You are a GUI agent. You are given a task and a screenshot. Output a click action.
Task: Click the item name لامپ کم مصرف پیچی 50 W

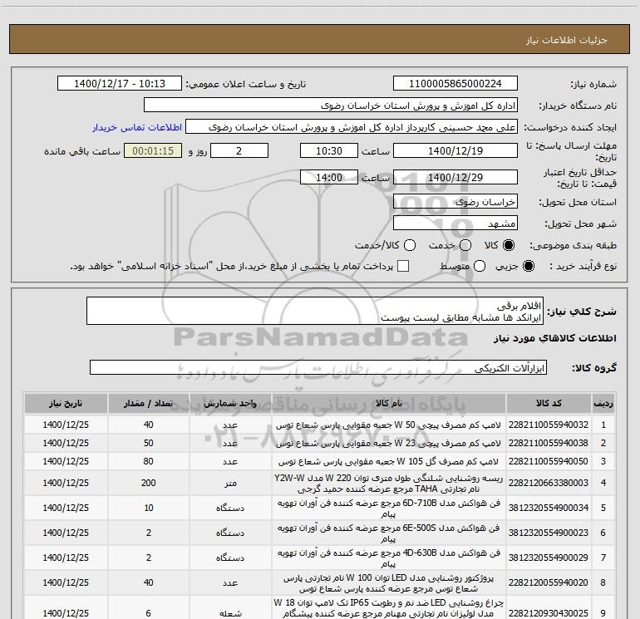(x=389, y=425)
